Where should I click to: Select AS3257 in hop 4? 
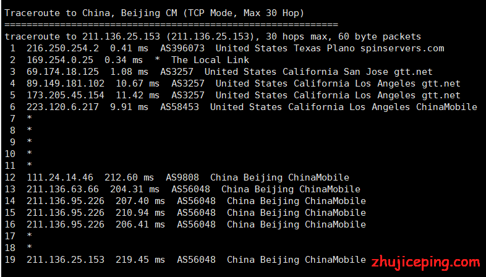click(x=188, y=83)
